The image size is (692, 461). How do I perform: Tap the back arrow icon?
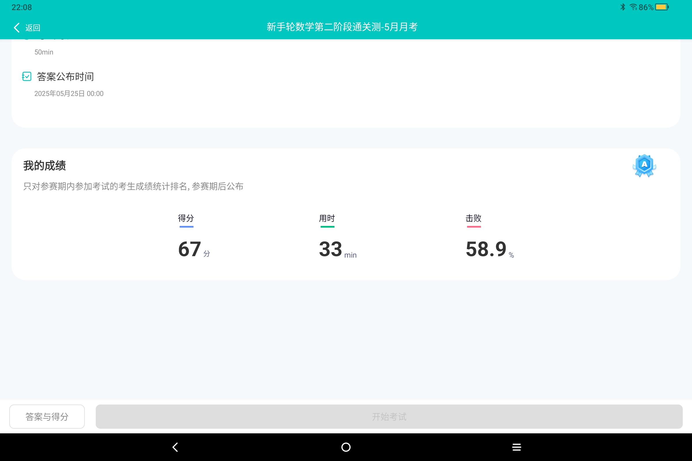point(17,28)
